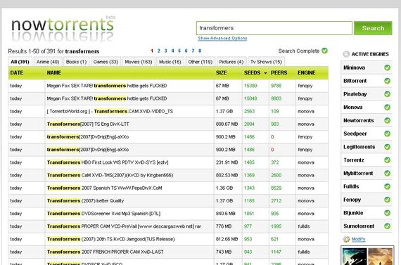The width and height of the screenshot is (401, 265).
Task: Open Transformers 2007 Spanish TS result
Action: (x=104, y=188)
